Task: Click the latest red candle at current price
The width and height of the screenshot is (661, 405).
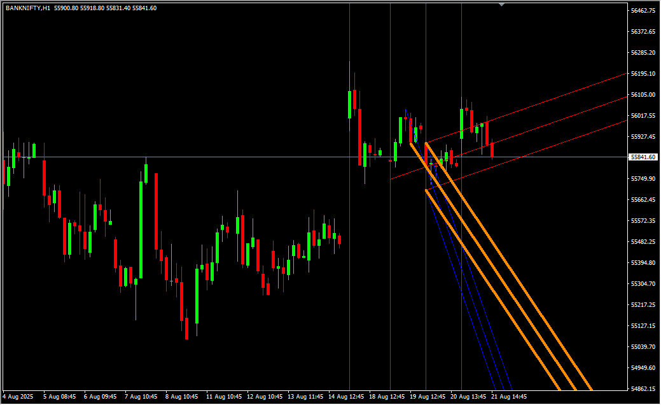Action: (x=492, y=150)
